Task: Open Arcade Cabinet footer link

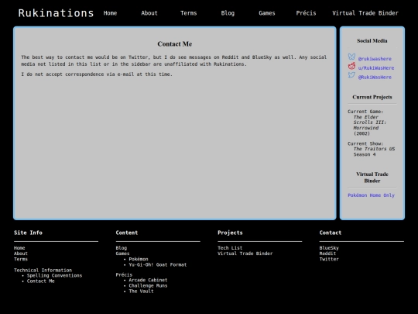Action: tap(148, 280)
